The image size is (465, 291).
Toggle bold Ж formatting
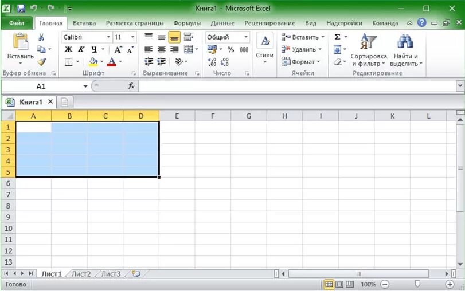click(x=68, y=49)
